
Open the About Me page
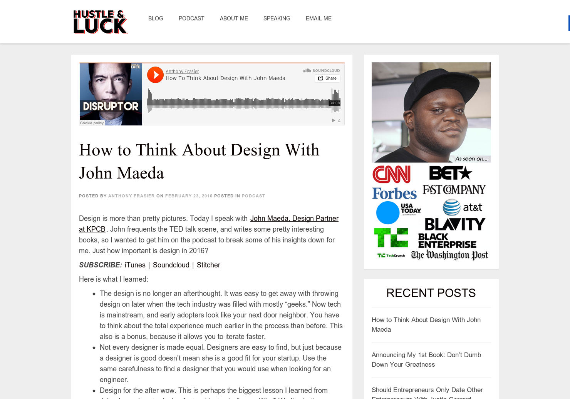pos(234,18)
